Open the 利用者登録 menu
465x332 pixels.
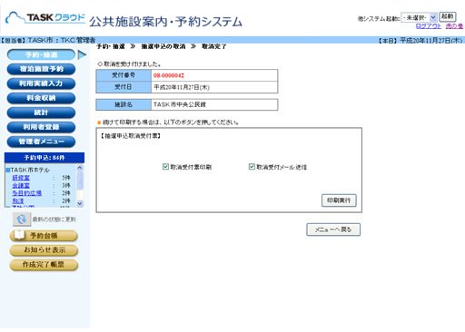41,127
